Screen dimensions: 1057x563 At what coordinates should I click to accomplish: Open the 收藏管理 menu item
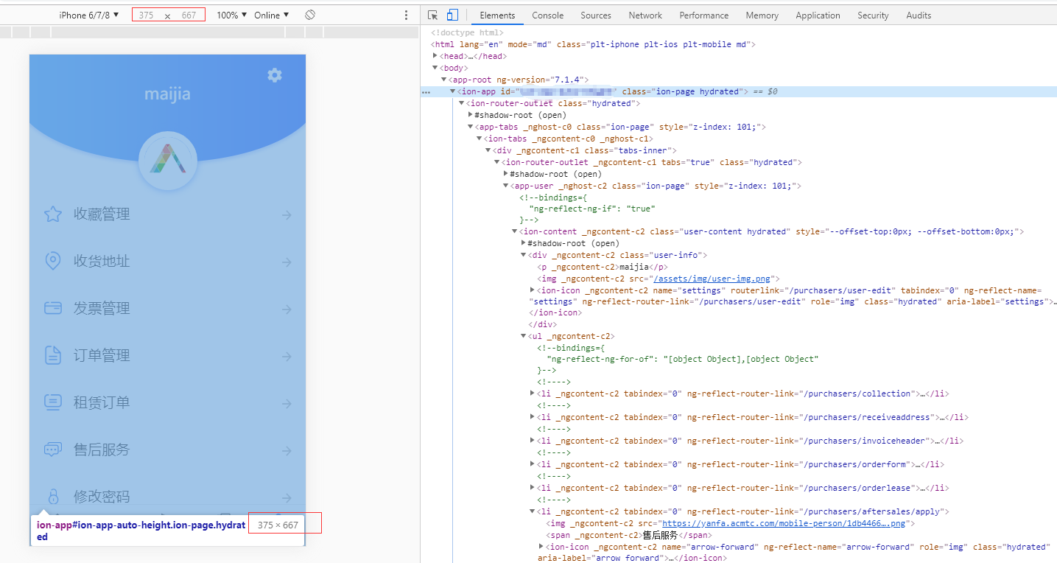(x=168, y=214)
